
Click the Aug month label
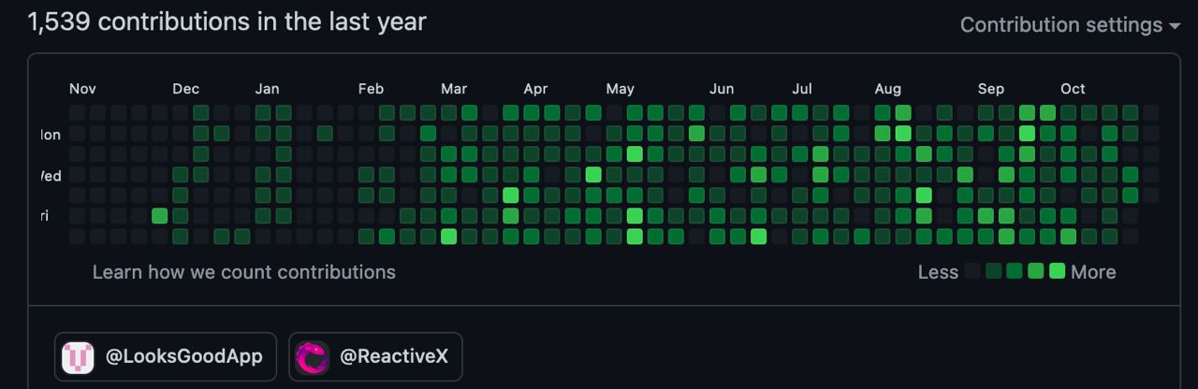(x=887, y=89)
